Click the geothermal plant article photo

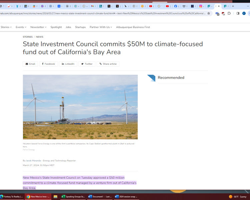coord(80,107)
